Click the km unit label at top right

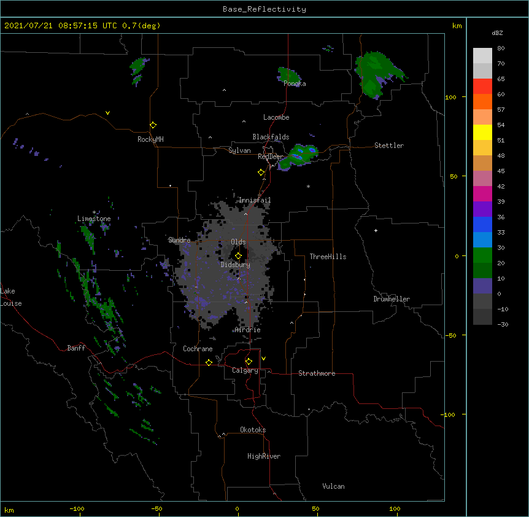tap(457, 26)
